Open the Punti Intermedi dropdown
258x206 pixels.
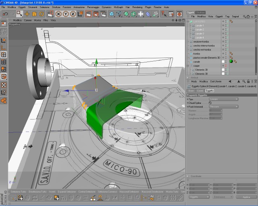pos(224,107)
